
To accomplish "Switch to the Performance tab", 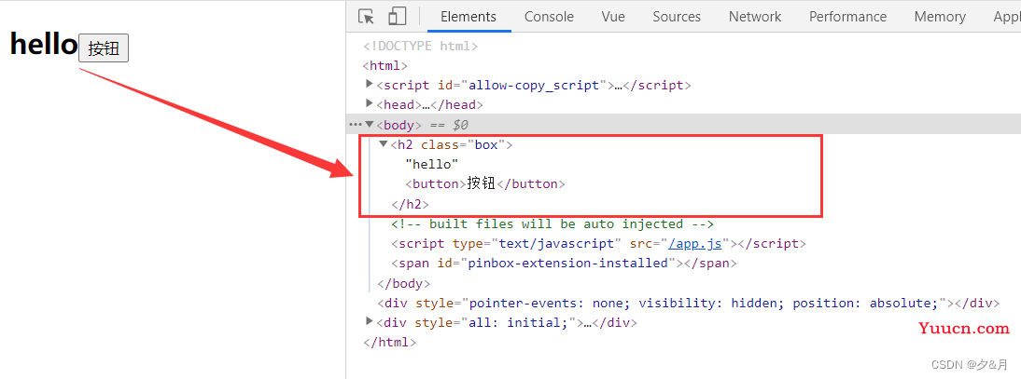I will (847, 17).
